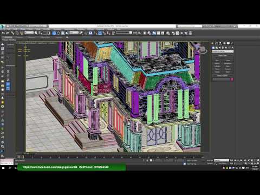Switch to the Object Paint ribbon tab
Screen dimensions: 260x195
45,37
